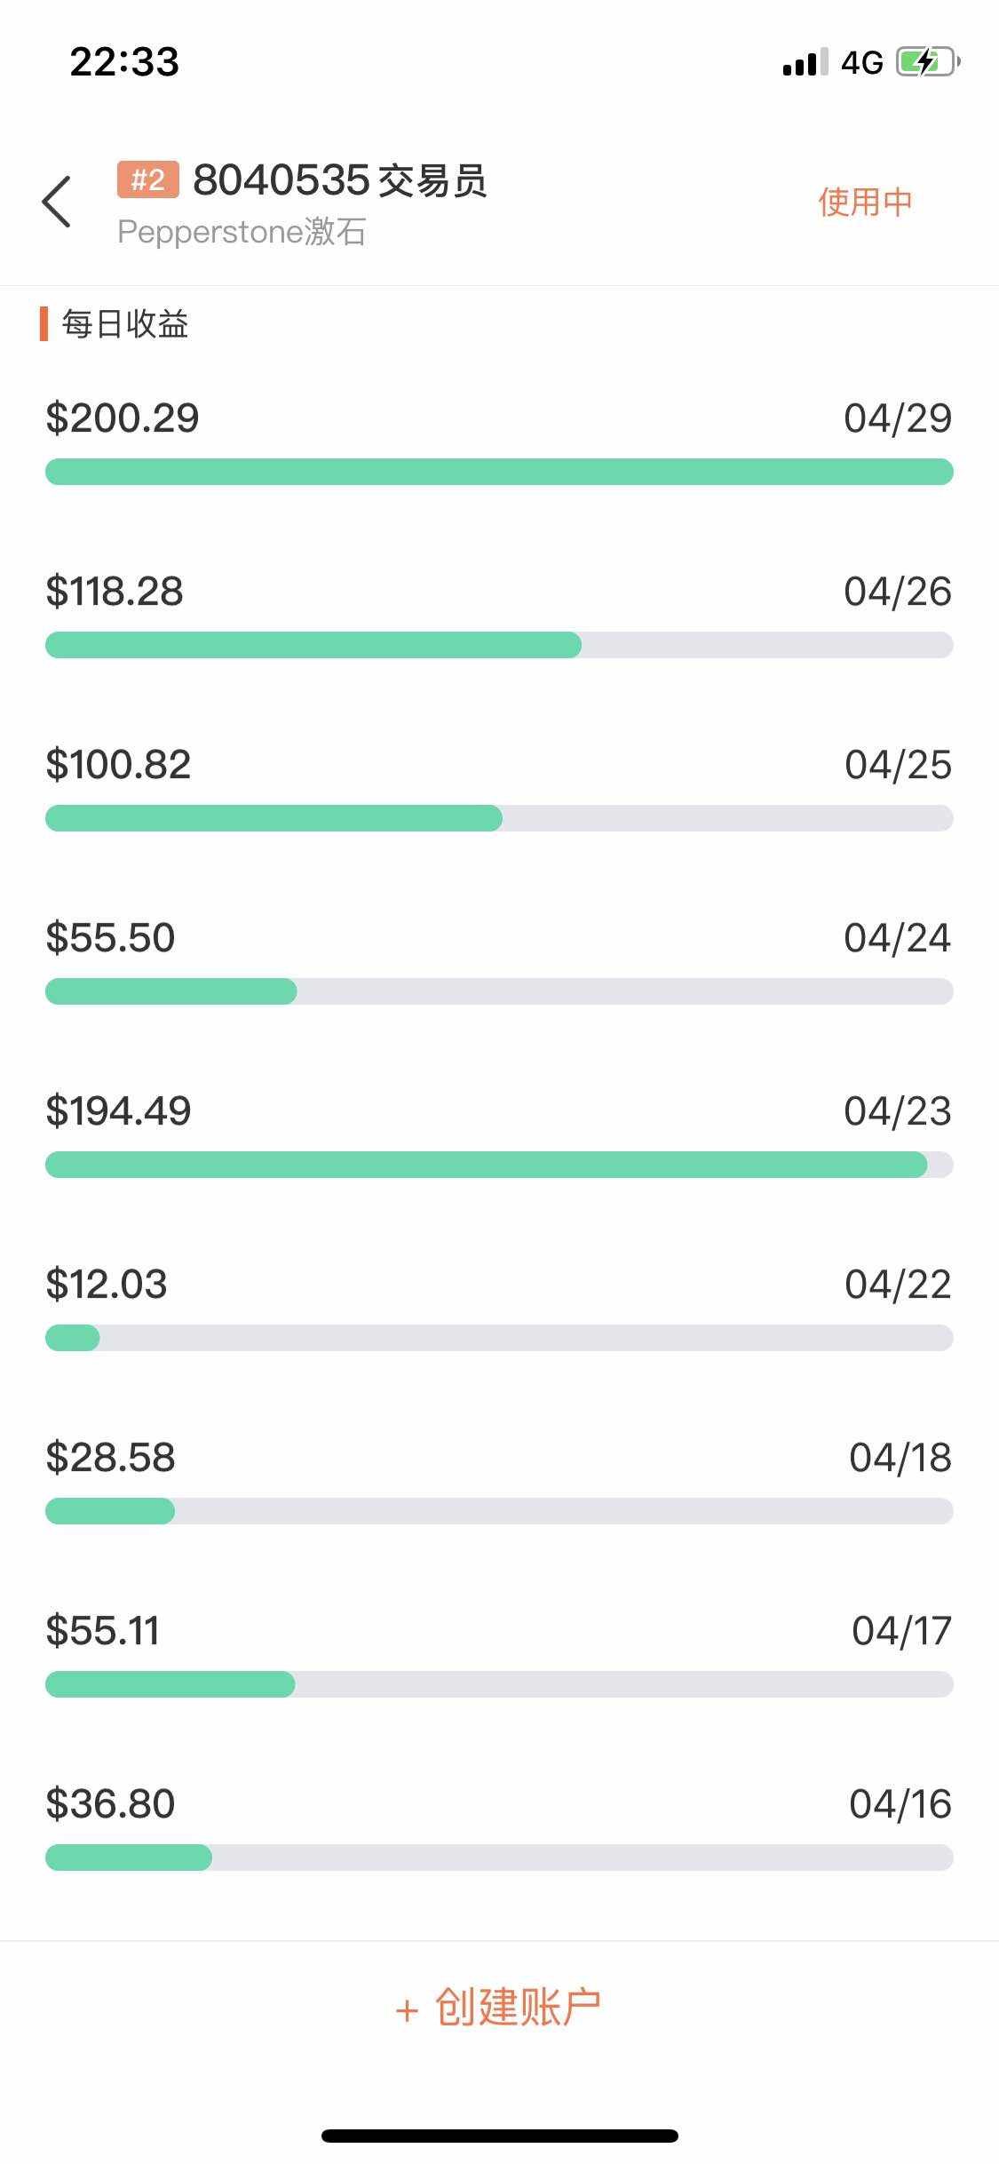Tap the 04/26 profit progress bar
Screen dimensions: 999x2164
click(499, 645)
